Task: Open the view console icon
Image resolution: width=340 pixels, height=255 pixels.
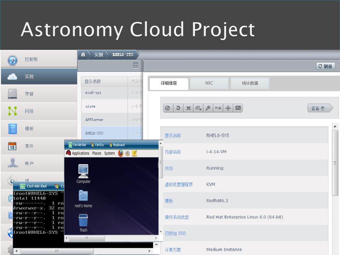Action: click(x=238, y=108)
